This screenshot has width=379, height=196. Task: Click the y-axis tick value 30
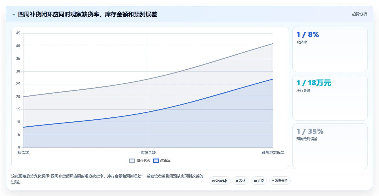tap(18, 71)
